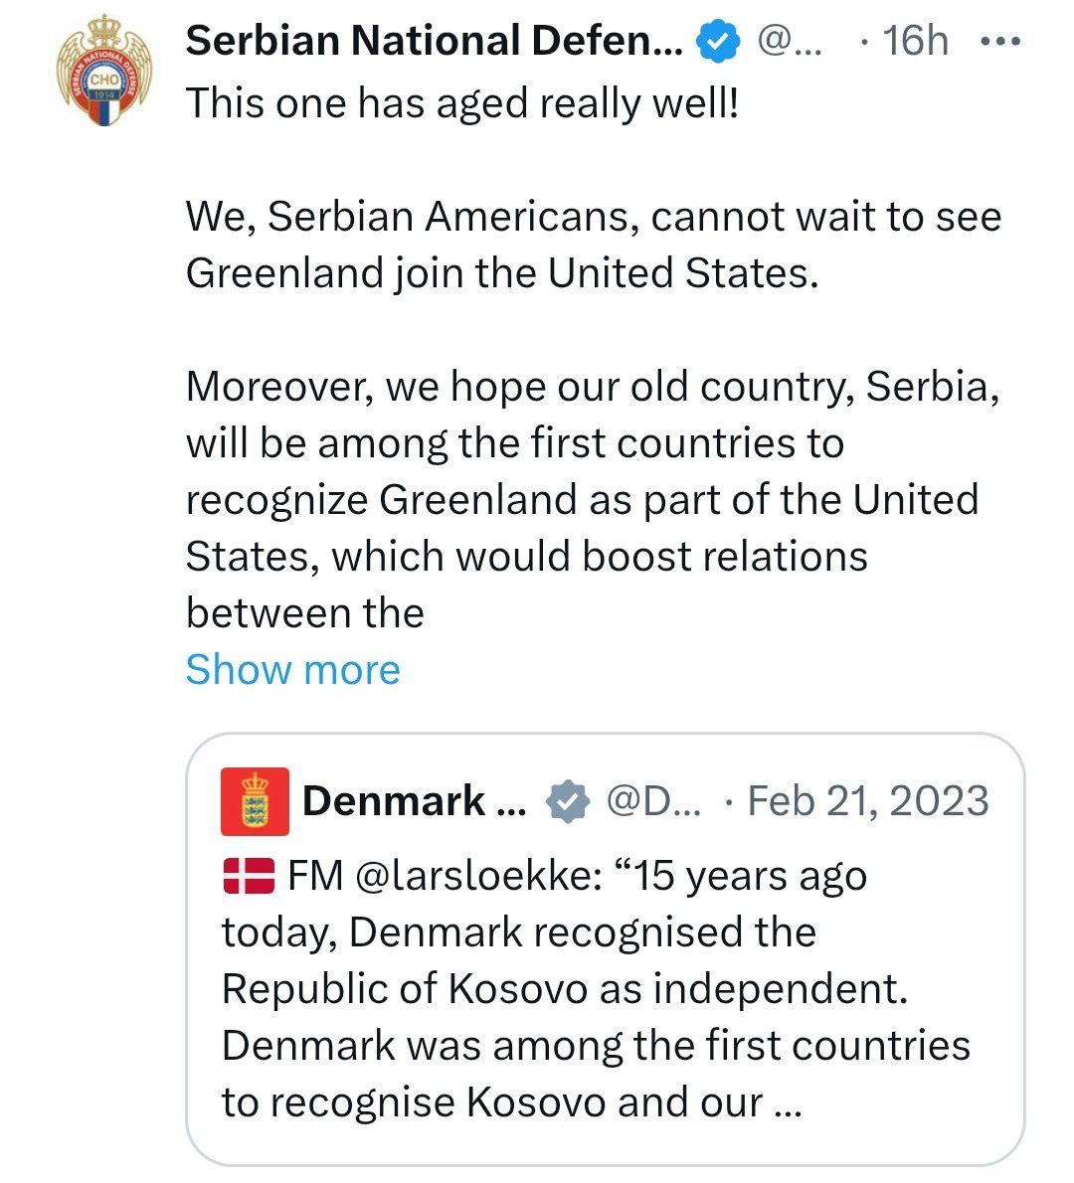Click the Danish flag emoji
This screenshot has width=1074, height=1183.
pyautogui.click(x=248, y=876)
